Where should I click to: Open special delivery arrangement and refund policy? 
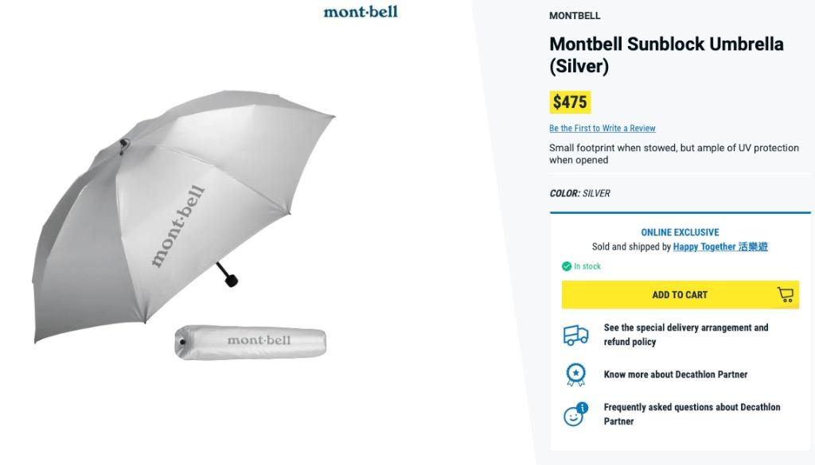[685, 335]
